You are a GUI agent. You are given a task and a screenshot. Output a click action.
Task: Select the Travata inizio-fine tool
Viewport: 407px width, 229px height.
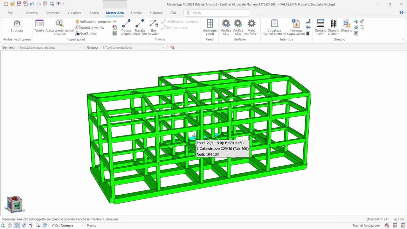click(x=140, y=27)
